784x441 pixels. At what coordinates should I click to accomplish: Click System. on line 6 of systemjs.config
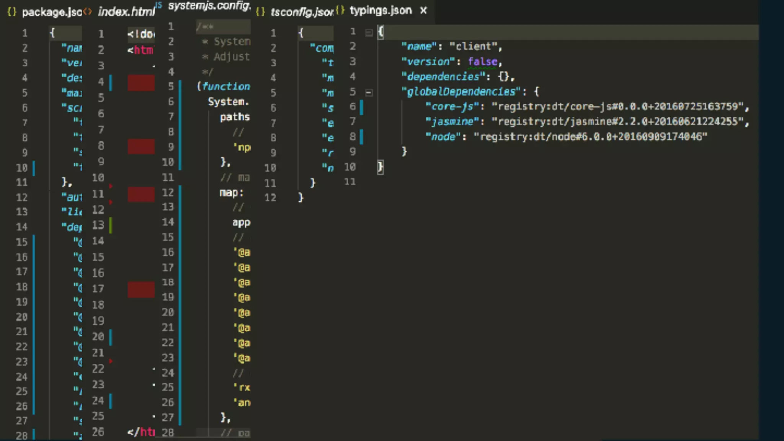229,102
